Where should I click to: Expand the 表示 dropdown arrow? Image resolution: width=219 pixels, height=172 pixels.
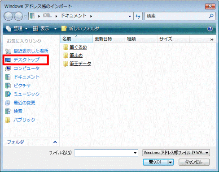[55, 29]
